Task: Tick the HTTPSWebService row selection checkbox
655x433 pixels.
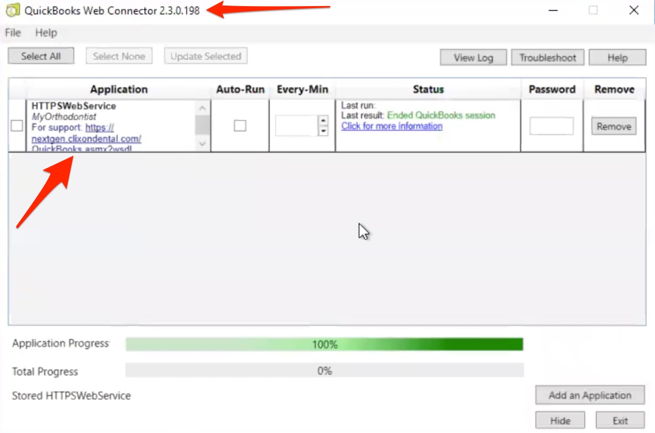Action: pyautogui.click(x=17, y=126)
